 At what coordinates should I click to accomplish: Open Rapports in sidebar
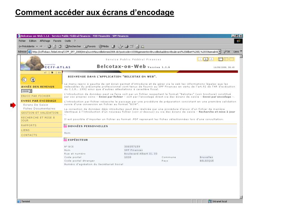(x=41, y=125)
